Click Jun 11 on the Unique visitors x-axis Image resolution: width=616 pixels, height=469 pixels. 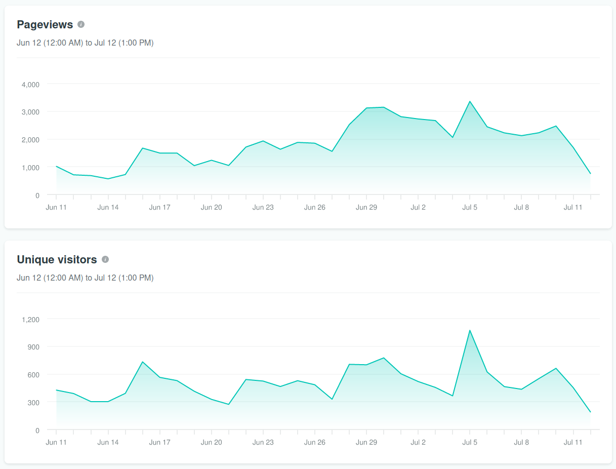[x=56, y=442]
